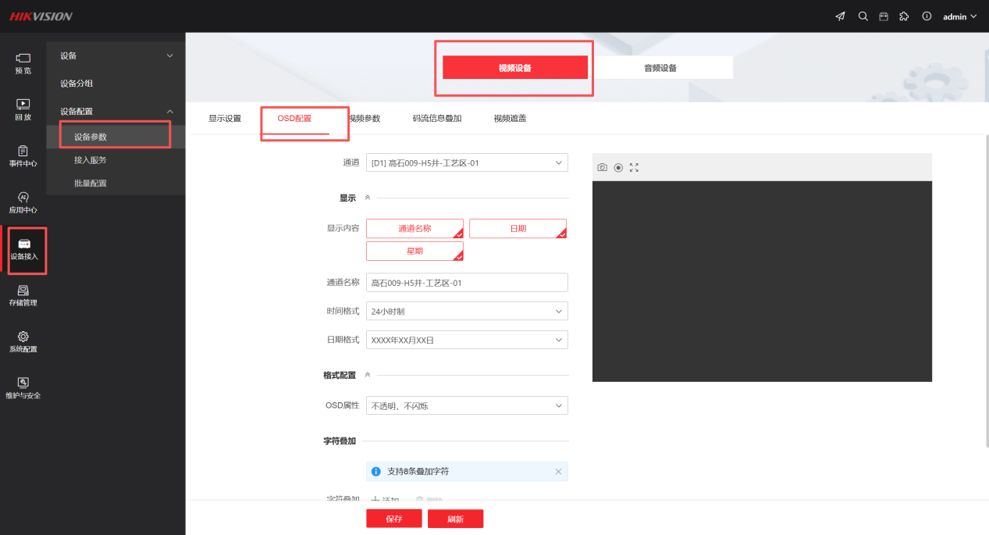Start recording with the record icon

tap(618, 167)
